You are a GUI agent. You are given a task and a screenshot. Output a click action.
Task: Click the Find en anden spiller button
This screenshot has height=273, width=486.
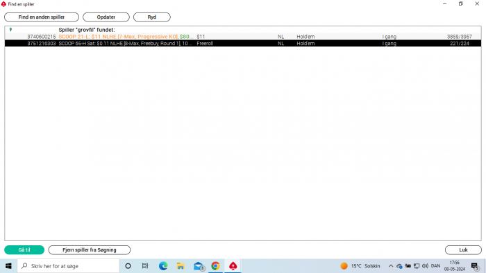[42, 17]
